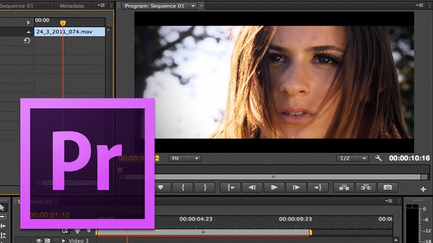Collapse the 24_3_2011_074.mov clip header arrow
433x243 pixels.
pos(28,32)
